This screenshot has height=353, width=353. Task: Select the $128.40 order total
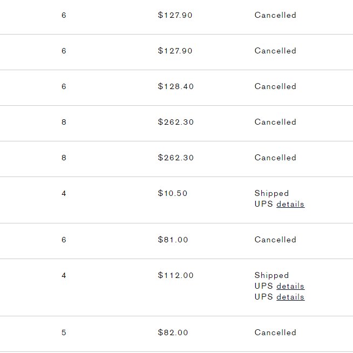point(175,86)
